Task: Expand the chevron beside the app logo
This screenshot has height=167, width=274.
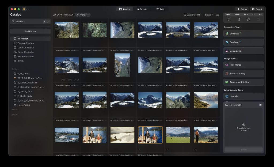Action: tap(28, 9)
